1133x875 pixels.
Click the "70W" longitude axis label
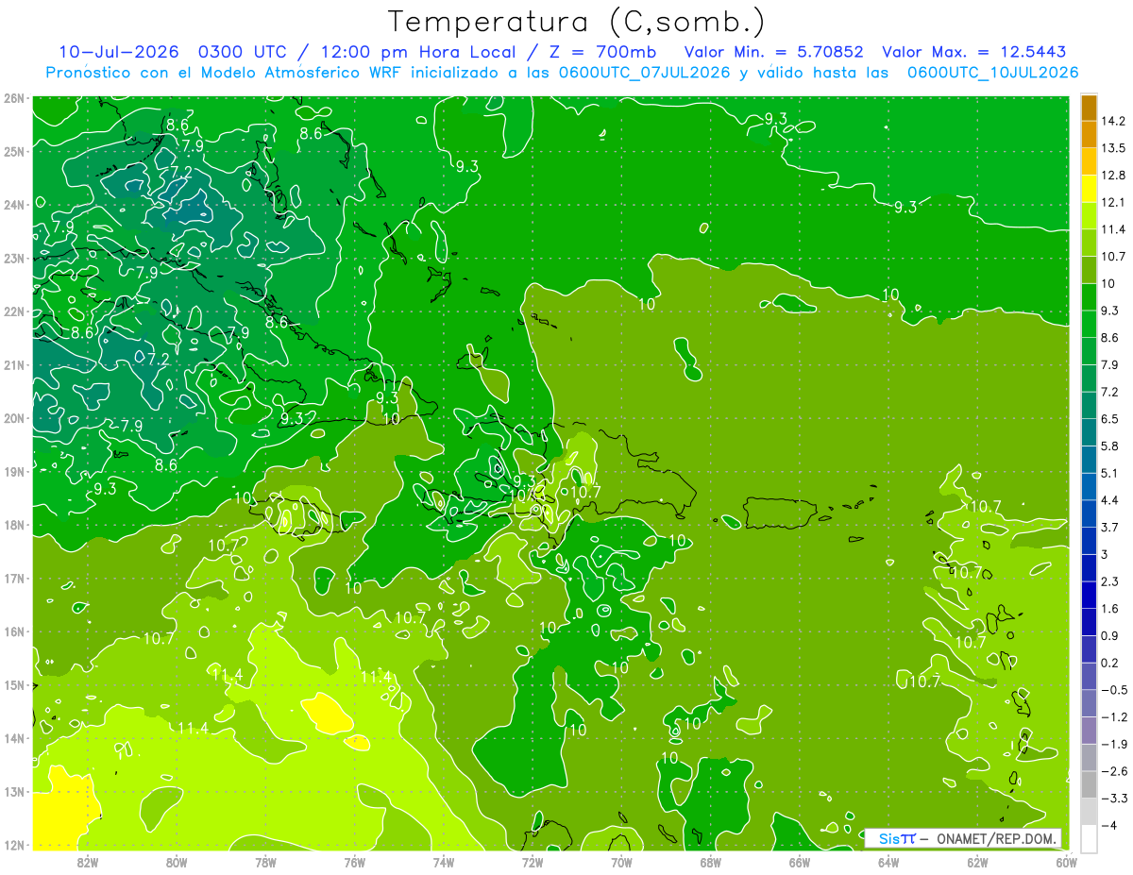coord(621,862)
